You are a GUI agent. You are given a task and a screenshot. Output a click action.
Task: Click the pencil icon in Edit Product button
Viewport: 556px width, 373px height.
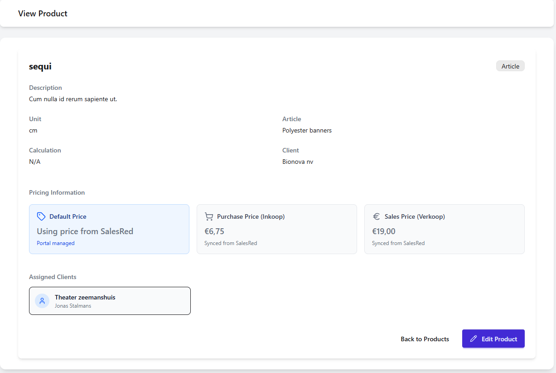[x=474, y=339]
